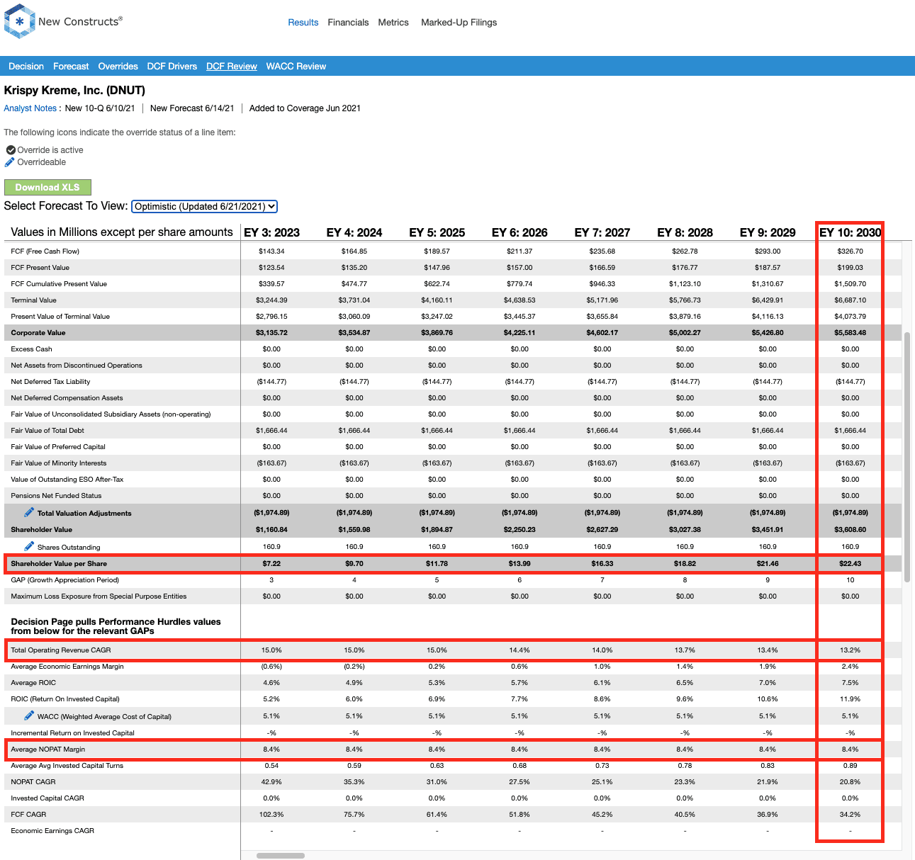
Task: Click pencil icon beside Shares Outstanding
Action: point(29,546)
